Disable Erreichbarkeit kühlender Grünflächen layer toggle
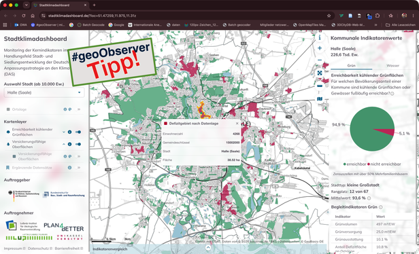The height and width of the screenshot is (254, 419). click(x=78, y=132)
